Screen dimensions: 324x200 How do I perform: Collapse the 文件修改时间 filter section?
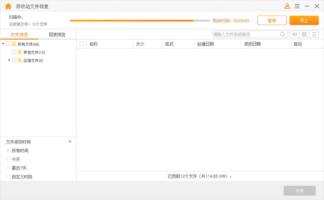point(70,141)
